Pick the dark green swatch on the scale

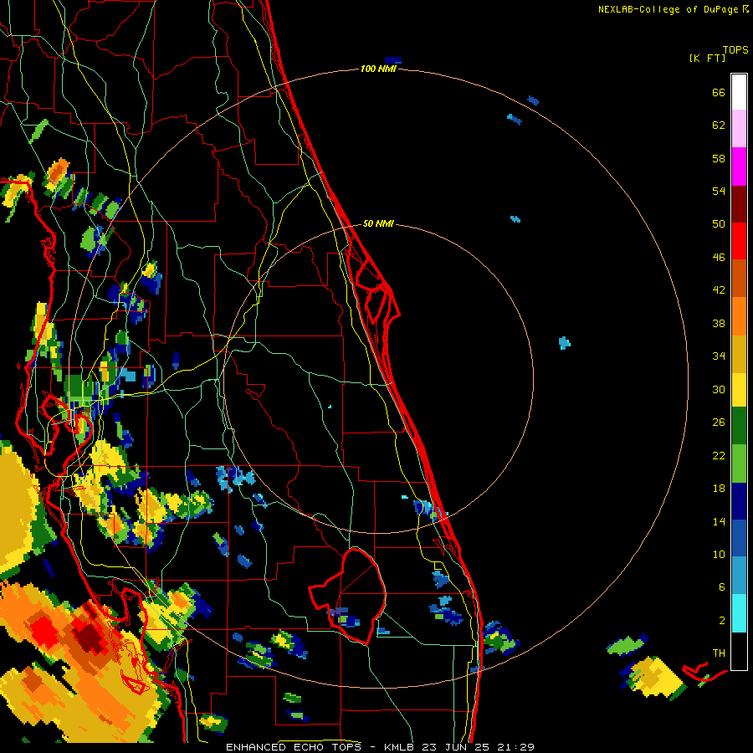point(739,426)
